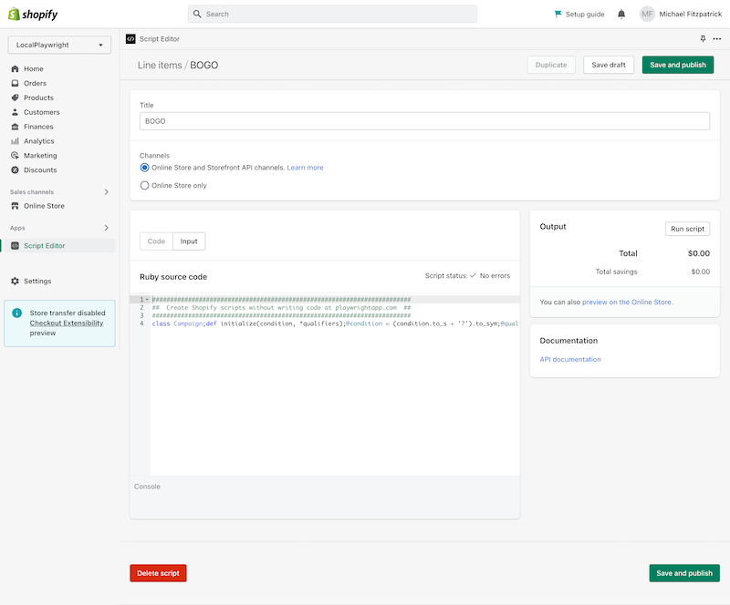Image resolution: width=730 pixels, height=605 pixels.
Task: Pin the Script Editor app
Action: point(703,39)
